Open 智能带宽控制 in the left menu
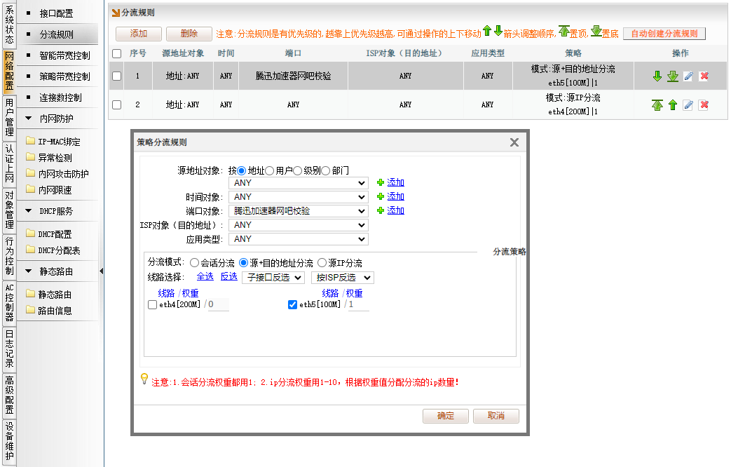The height and width of the screenshot is (467, 731). click(64, 55)
